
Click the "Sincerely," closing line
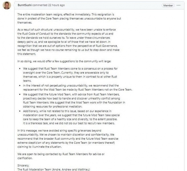[24, 165]
